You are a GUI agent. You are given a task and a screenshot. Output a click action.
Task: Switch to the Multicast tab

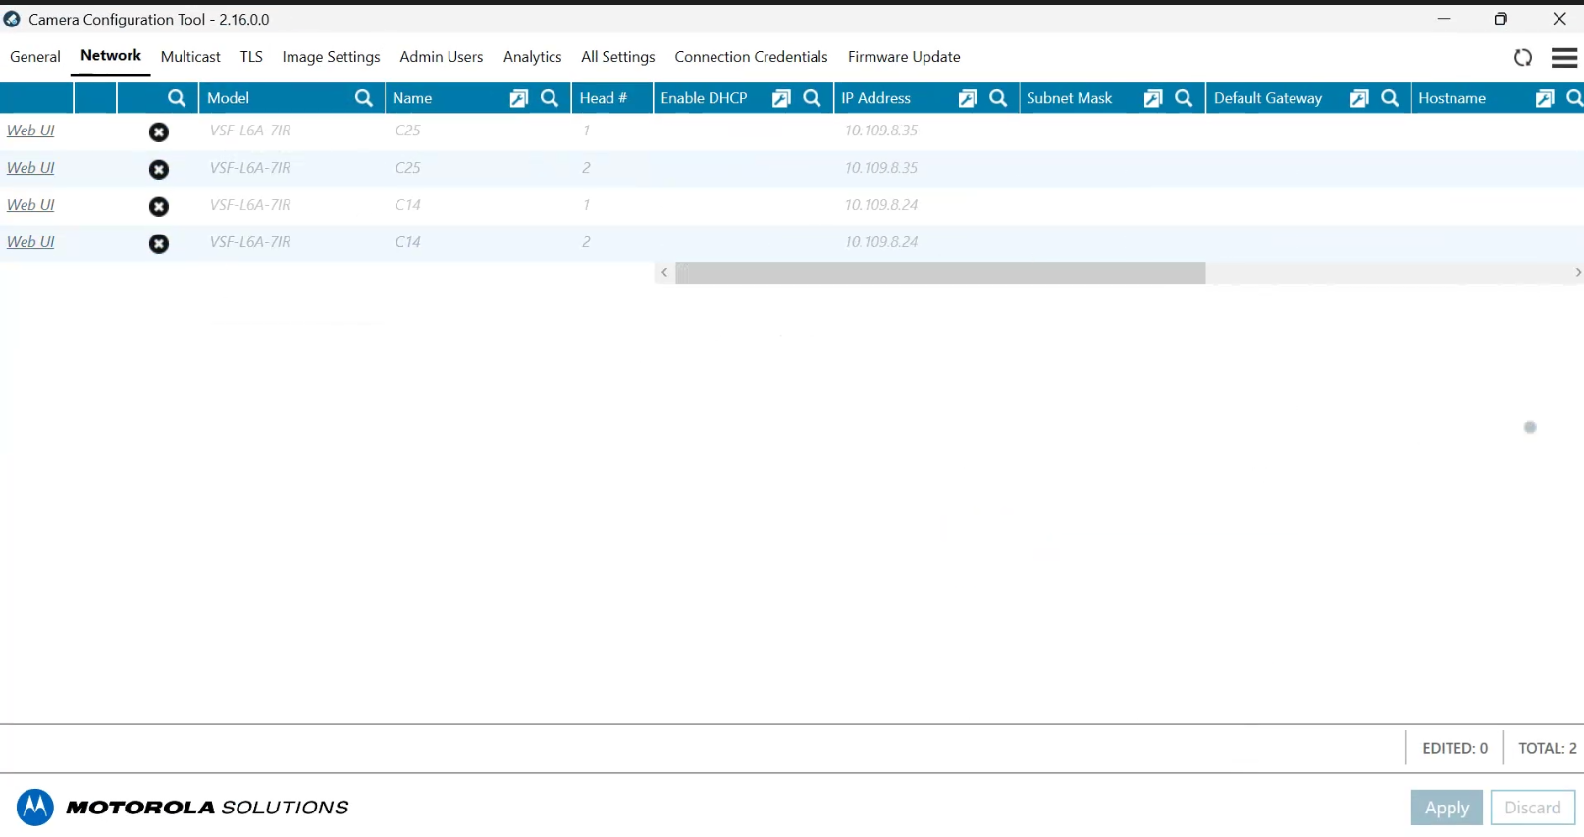tap(190, 57)
